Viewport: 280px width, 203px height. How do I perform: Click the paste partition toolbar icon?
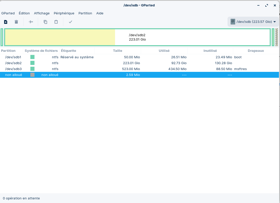click(56, 22)
